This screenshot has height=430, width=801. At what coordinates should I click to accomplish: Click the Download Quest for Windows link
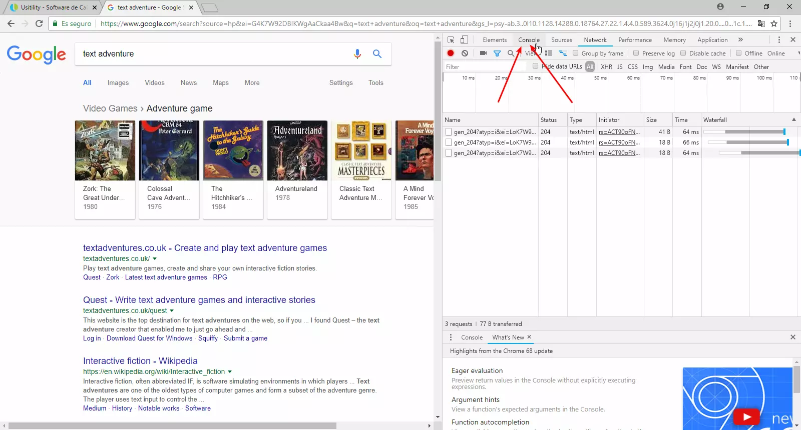click(149, 338)
